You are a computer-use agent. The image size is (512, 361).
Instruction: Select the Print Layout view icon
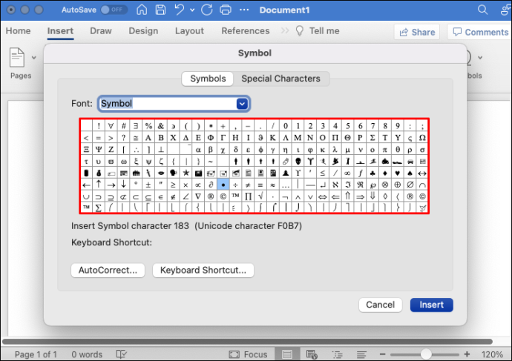coord(287,354)
